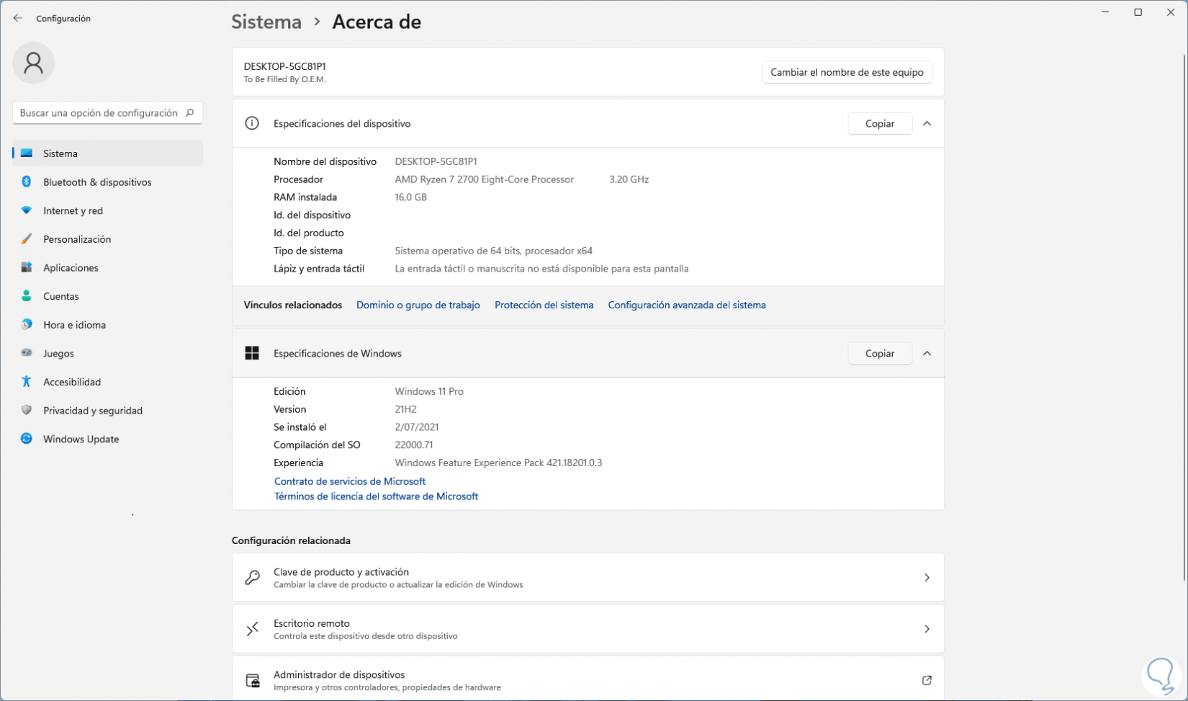Select Privacidad y seguridad menu item

click(x=92, y=411)
